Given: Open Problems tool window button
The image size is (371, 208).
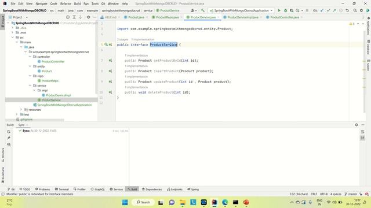Looking at the screenshot, I should click(42, 189).
